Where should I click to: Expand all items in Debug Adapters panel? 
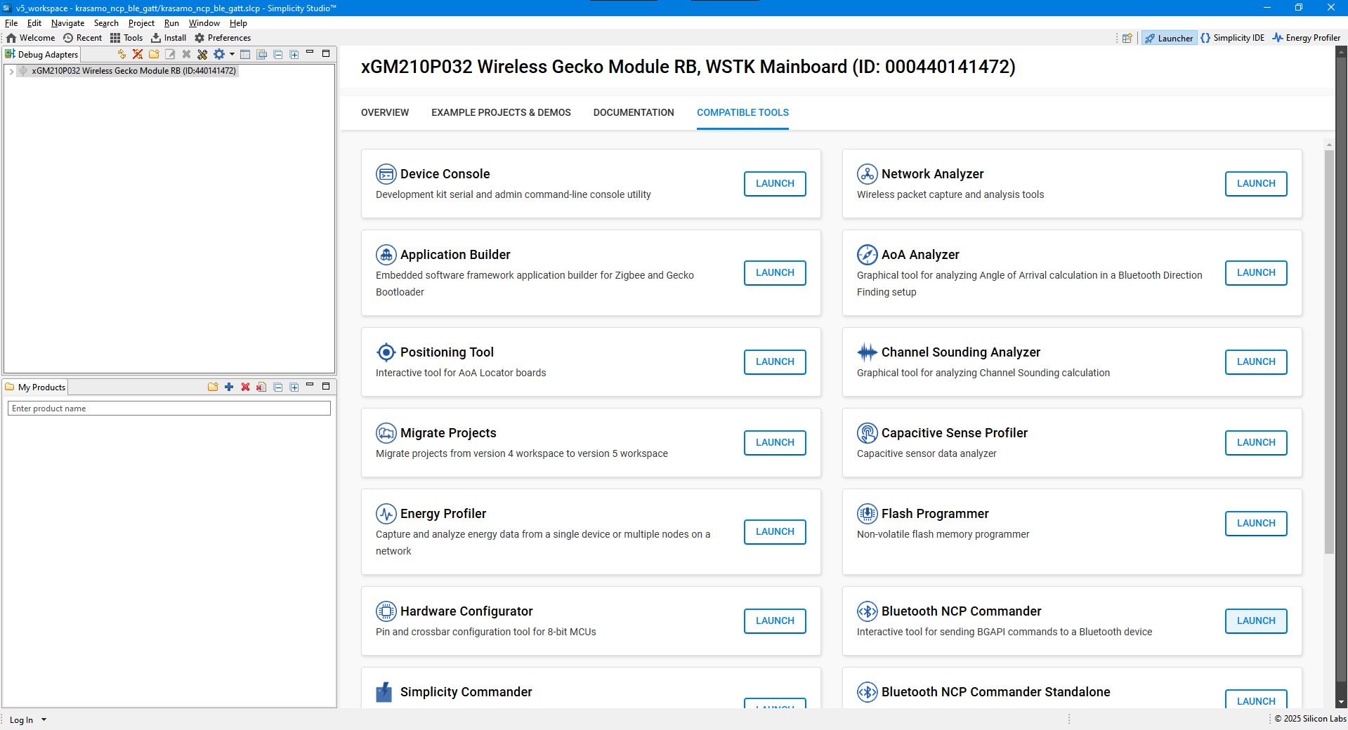[x=294, y=54]
